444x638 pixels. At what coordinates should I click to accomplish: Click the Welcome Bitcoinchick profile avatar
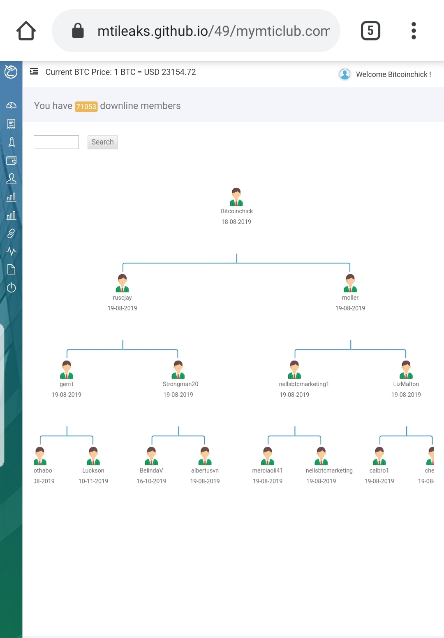coord(345,74)
